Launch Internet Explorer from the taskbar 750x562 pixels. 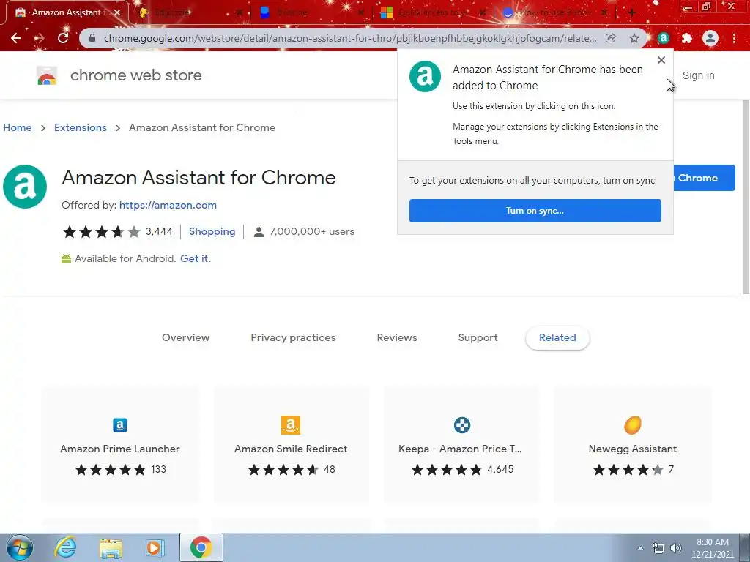tap(65, 547)
